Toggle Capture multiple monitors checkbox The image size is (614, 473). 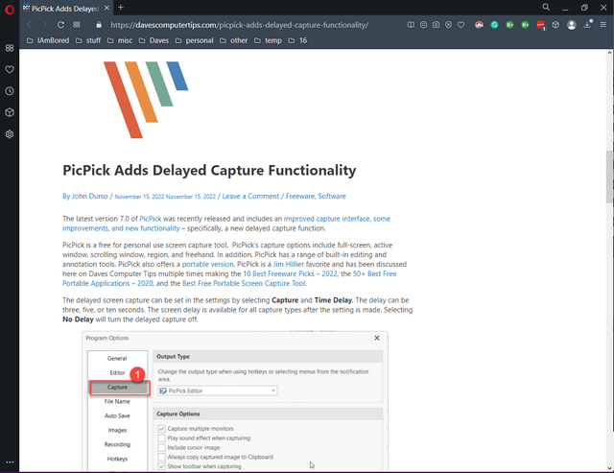[x=162, y=428]
